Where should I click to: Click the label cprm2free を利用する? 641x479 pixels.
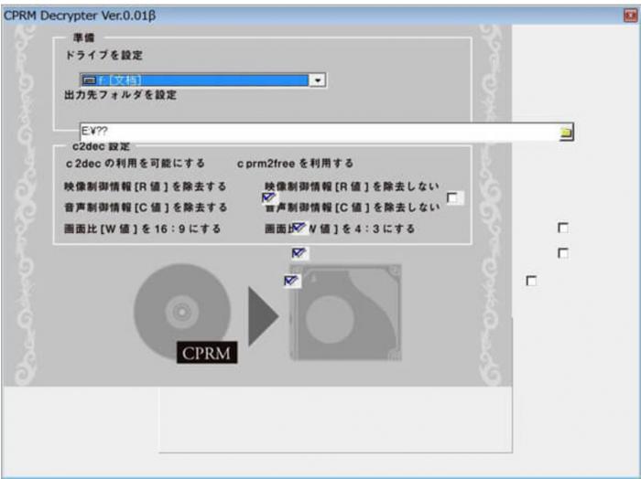click(295, 164)
